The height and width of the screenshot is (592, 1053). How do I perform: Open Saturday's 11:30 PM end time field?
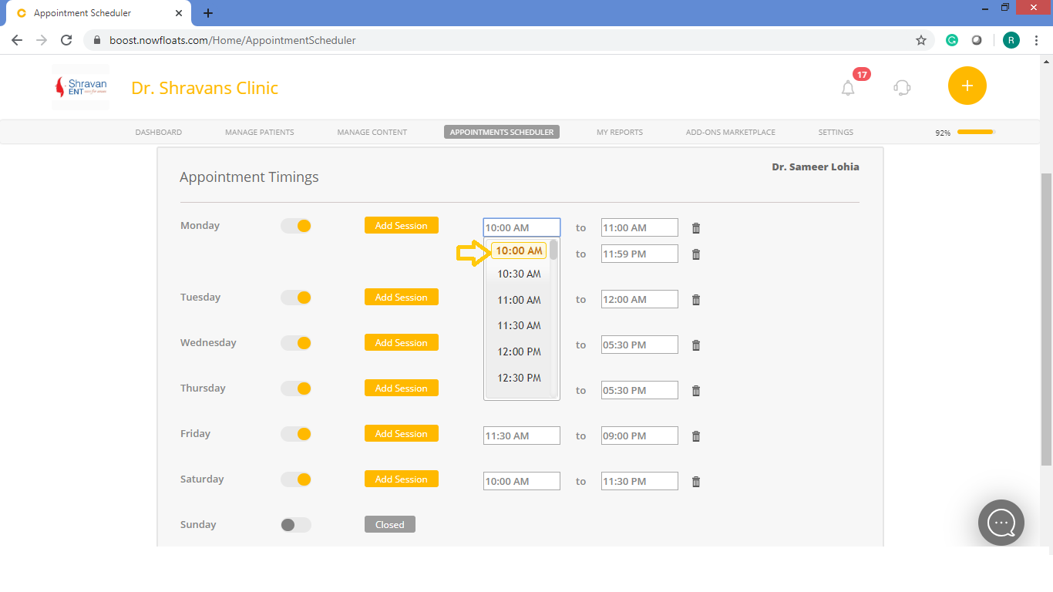(640, 481)
